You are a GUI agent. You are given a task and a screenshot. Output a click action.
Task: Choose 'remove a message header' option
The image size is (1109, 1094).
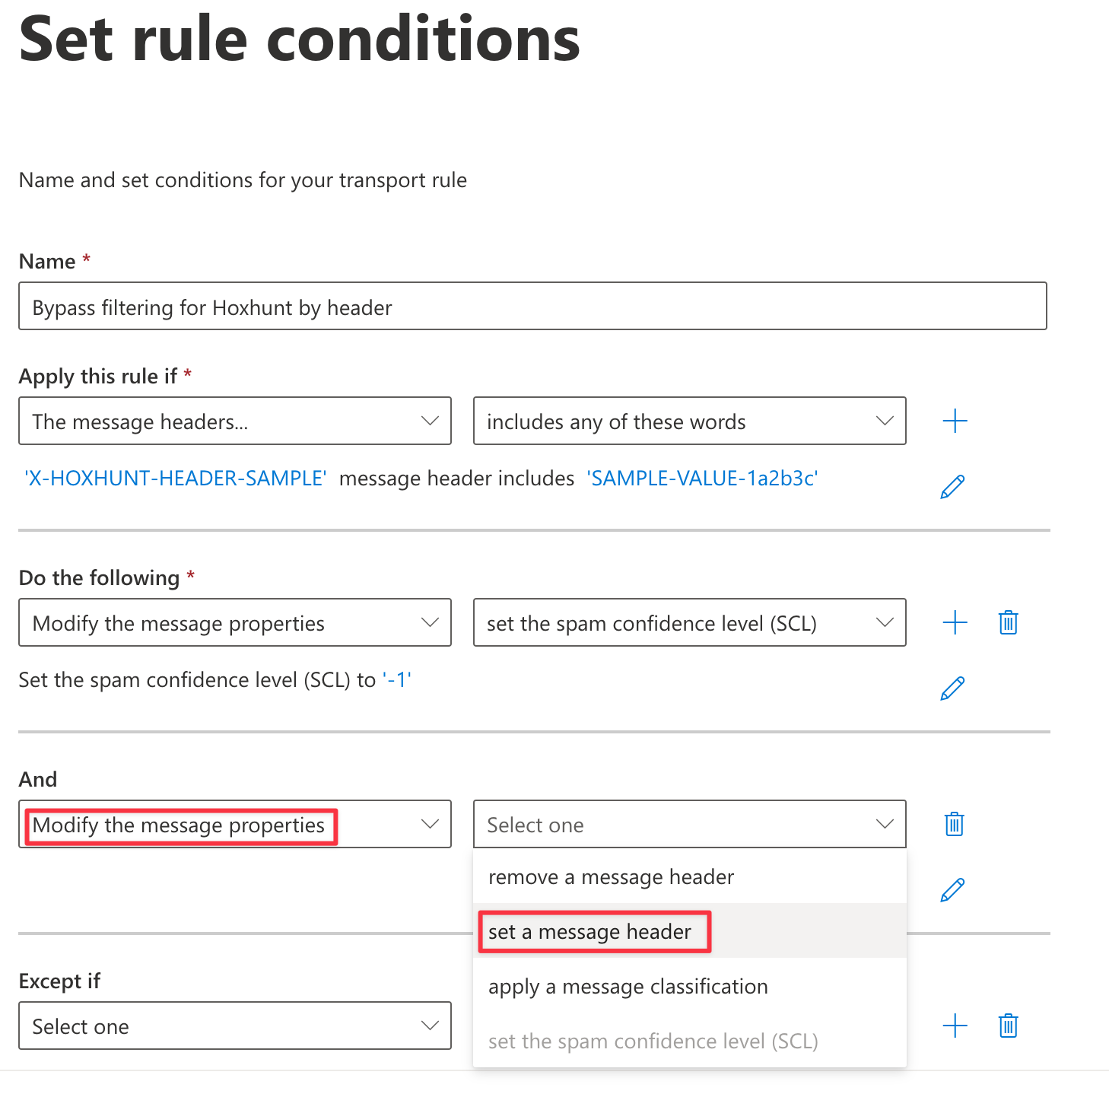tap(690, 876)
